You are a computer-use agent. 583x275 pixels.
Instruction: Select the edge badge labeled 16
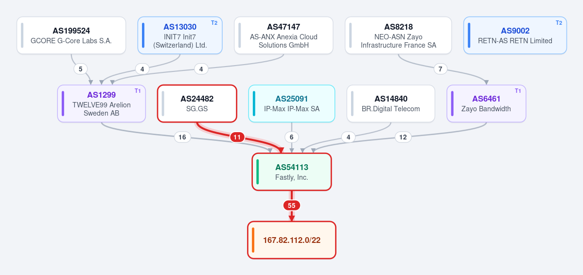pyautogui.click(x=182, y=137)
